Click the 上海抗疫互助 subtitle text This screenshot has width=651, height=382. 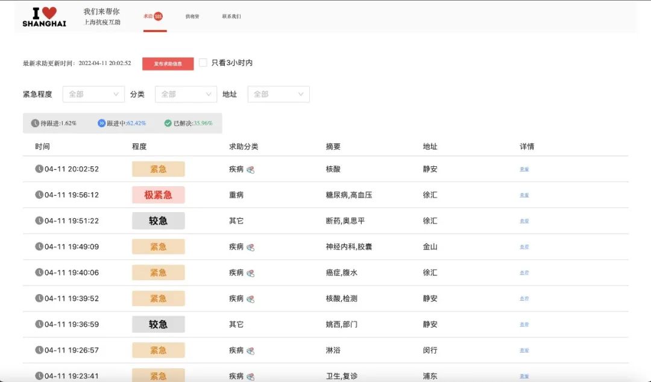[x=102, y=22]
